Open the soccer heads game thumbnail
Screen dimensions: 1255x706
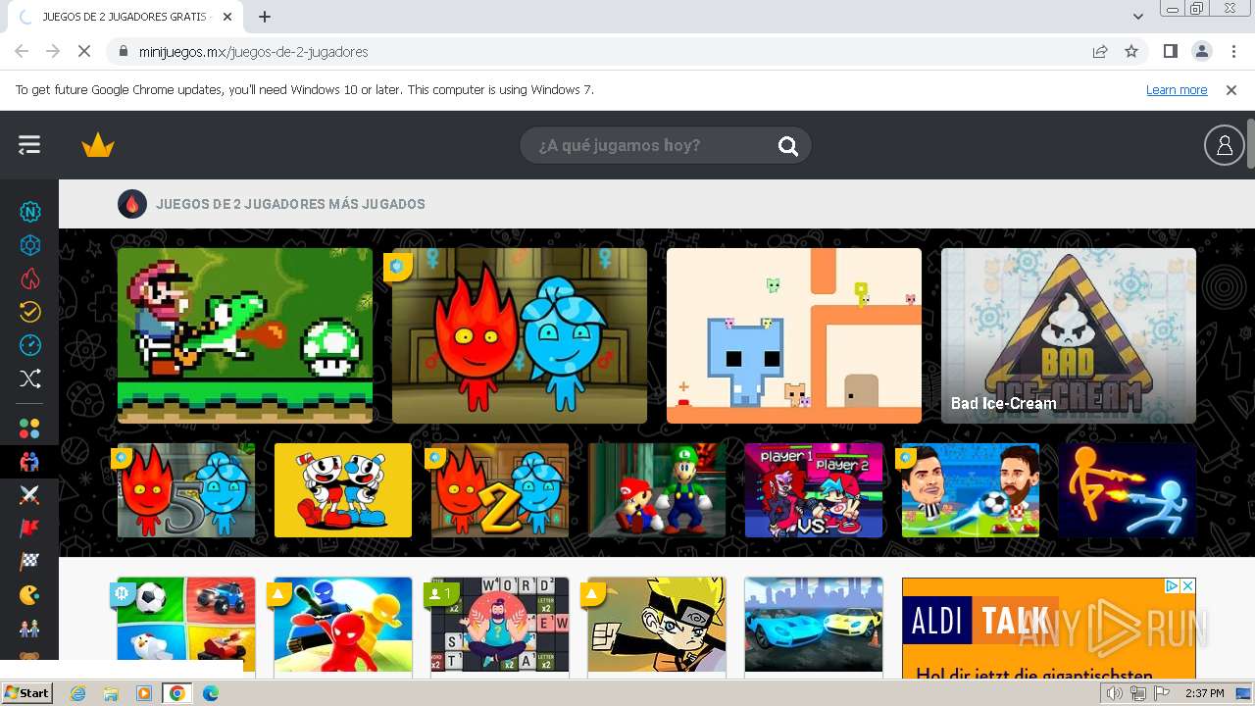click(971, 490)
